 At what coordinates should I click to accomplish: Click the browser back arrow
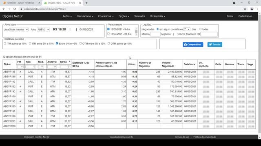tap(4, 9)
